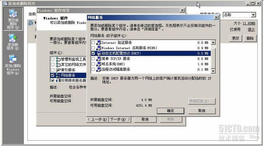This screenshot has width=264, height=146.
Task: Select Windows Internet 名称服务(WINS) row text
Action: click(x=129, y=48)
